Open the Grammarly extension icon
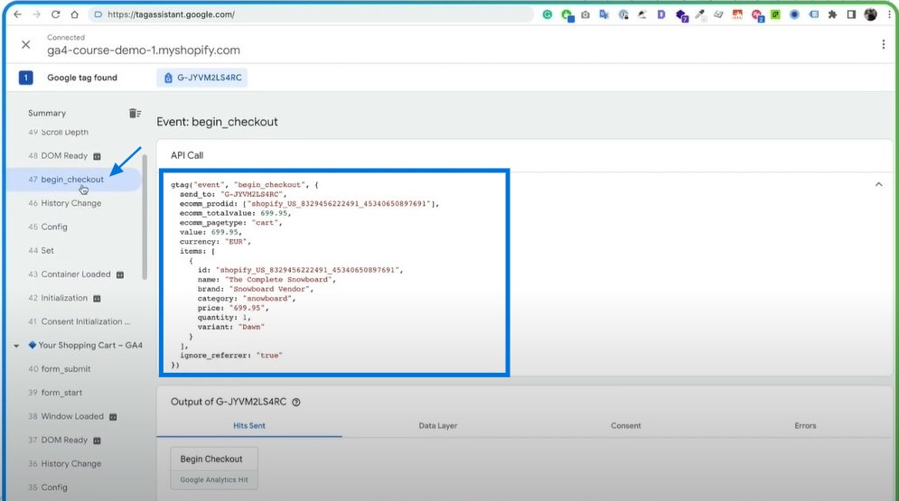Viewport: 899px width, 501px height. click(x=548, y=14)
